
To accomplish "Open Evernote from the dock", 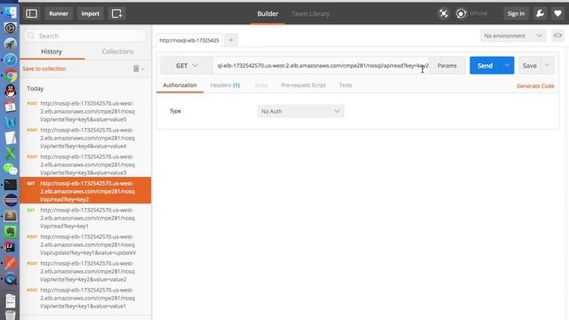I will point(11,231).
